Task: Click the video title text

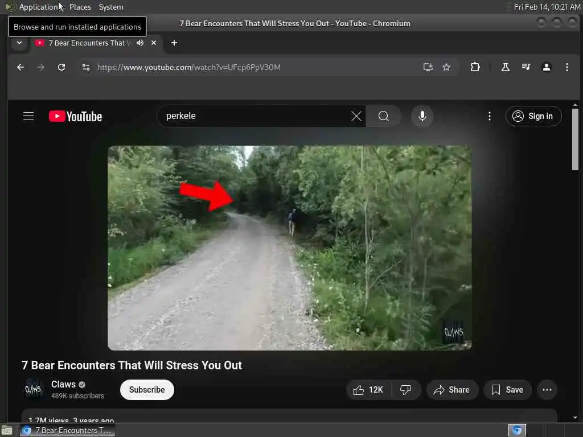Action: tap(132, 365)
